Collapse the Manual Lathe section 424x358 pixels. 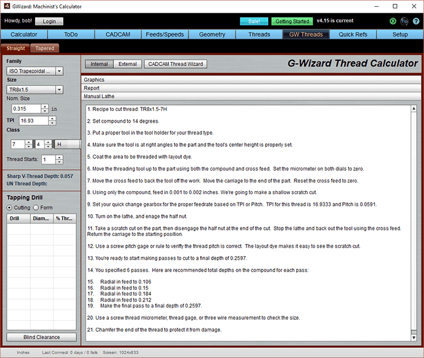[251, 96]
